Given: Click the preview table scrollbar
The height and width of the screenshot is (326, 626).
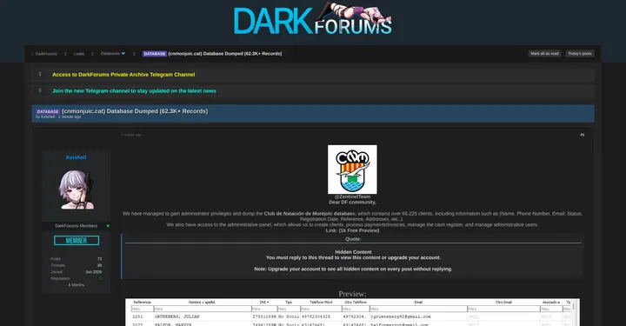Looking at the screenshot, I should pos(574,307).
